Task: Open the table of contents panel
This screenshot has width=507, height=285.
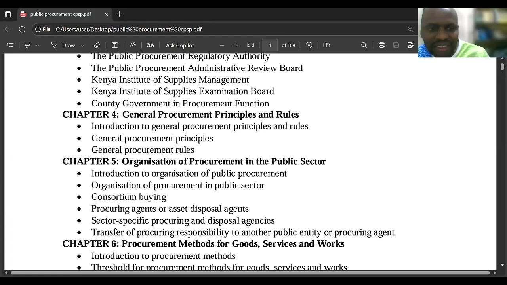Action: (10, 45)
